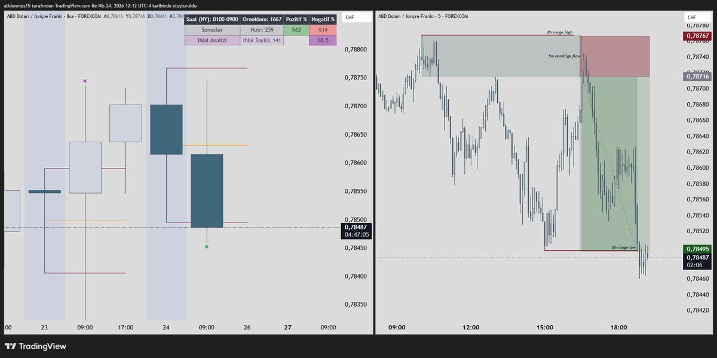Click the '26' date label on the left time axis
Viewport: 717px width, 358px height.
247,328
